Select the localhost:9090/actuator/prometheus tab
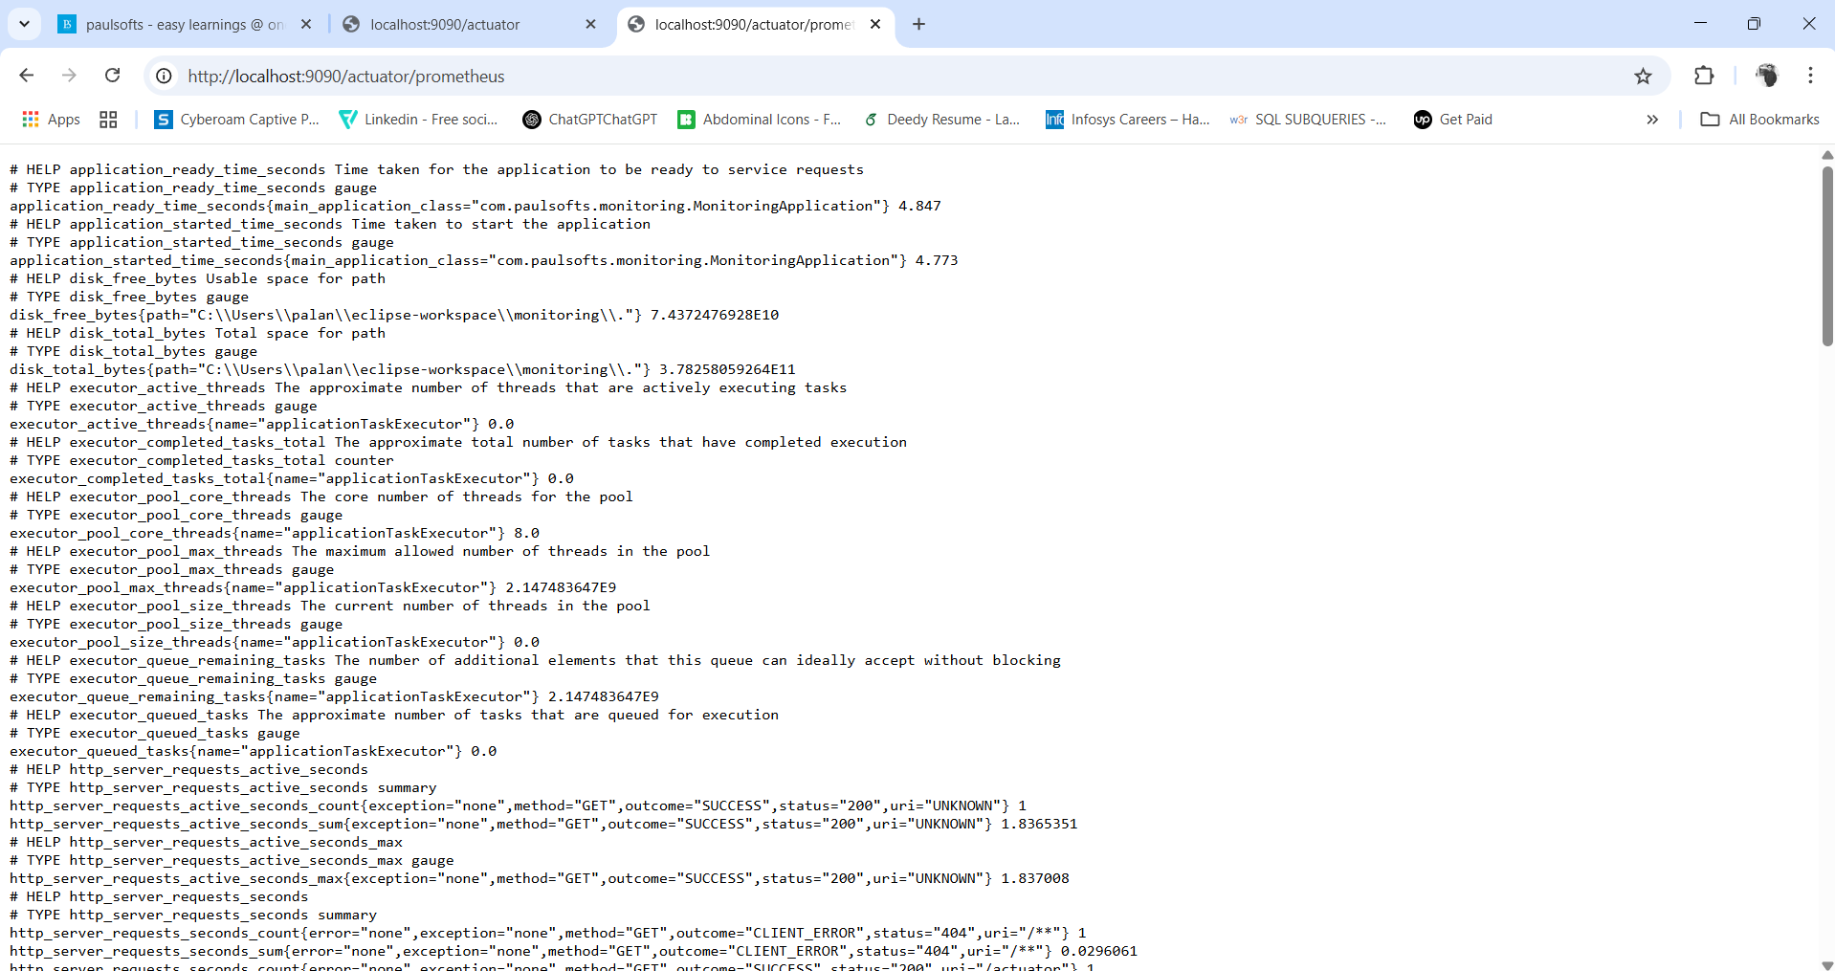This screenshot has width=1835, height=971. coord(755,25)
